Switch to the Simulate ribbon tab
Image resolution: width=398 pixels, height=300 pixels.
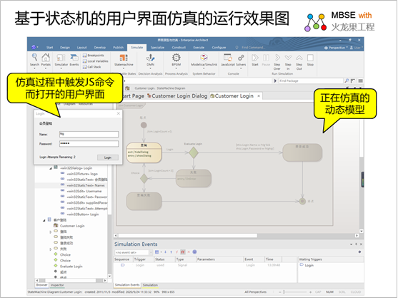[x=136, y=47]
